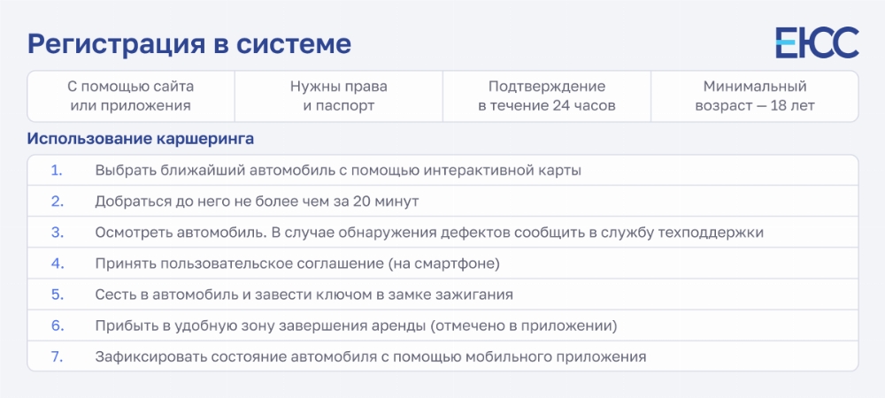Click 'Добраться до него не более чем за 20 минут'
The height and width of the screenshot is (398, 885).
click(257, 202)
